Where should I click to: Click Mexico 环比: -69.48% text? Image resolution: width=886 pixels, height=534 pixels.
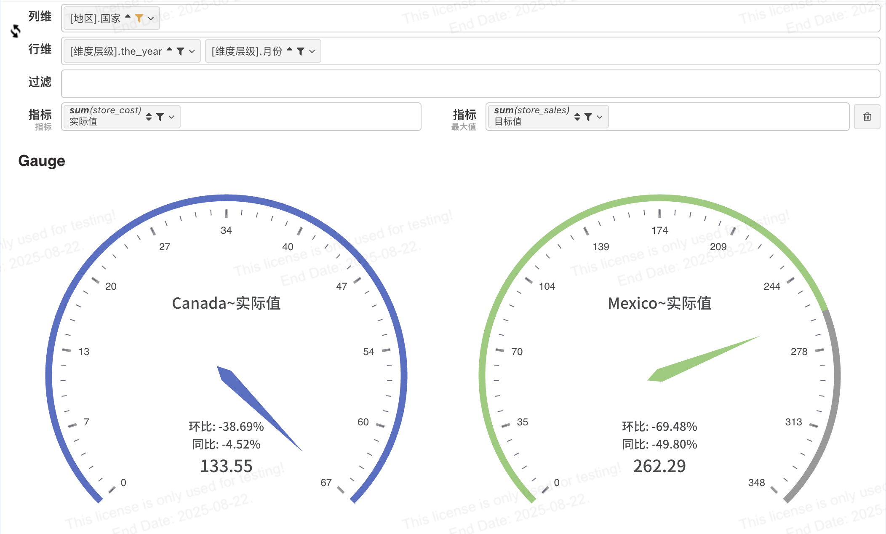click(659, 427)
